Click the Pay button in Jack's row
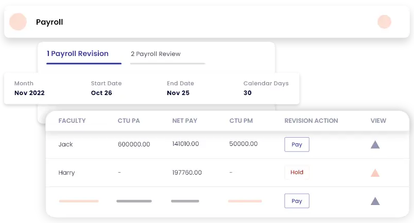414x223 pixels. (297, 144)
